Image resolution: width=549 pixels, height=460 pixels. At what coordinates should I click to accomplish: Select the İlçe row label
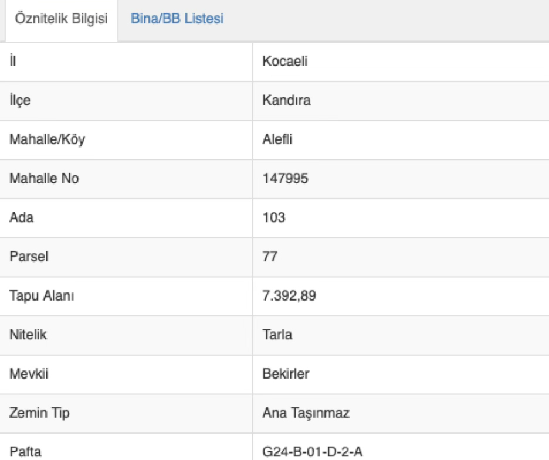[20, 101]
